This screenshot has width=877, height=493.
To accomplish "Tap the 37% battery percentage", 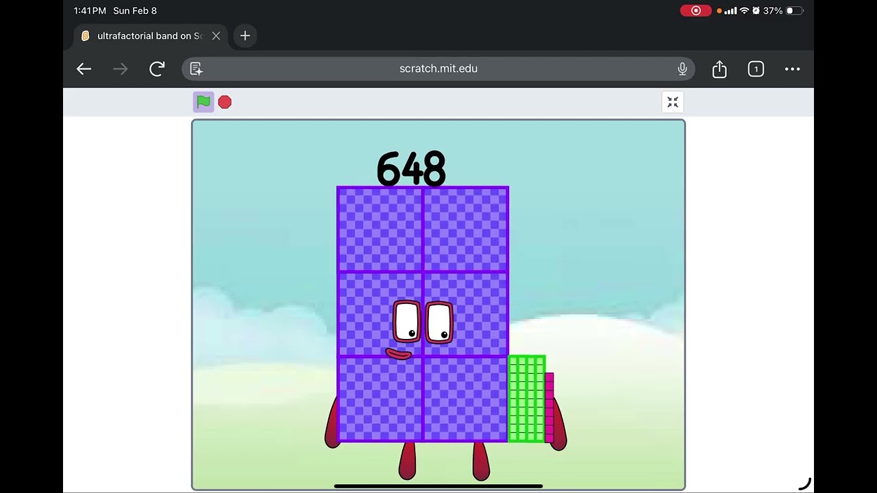I will coord(773,11).
